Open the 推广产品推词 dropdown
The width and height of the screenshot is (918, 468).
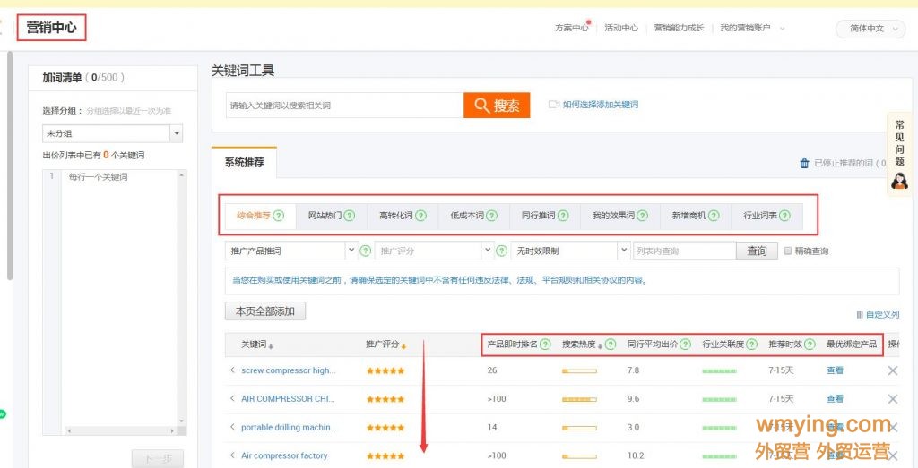291,251
